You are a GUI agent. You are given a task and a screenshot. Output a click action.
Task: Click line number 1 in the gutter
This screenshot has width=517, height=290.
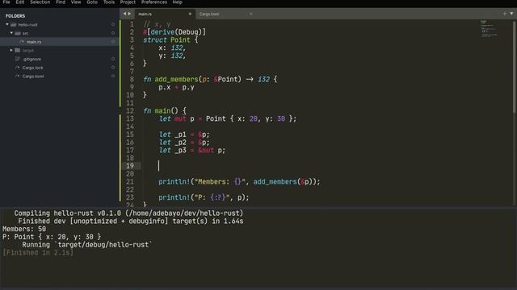click(132, 24)
